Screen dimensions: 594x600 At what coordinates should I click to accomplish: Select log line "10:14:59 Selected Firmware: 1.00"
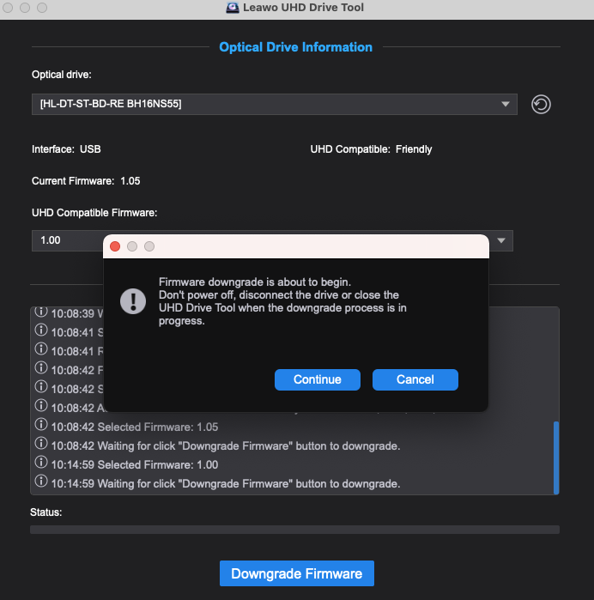pyautogui.click(x=157, y=464)
